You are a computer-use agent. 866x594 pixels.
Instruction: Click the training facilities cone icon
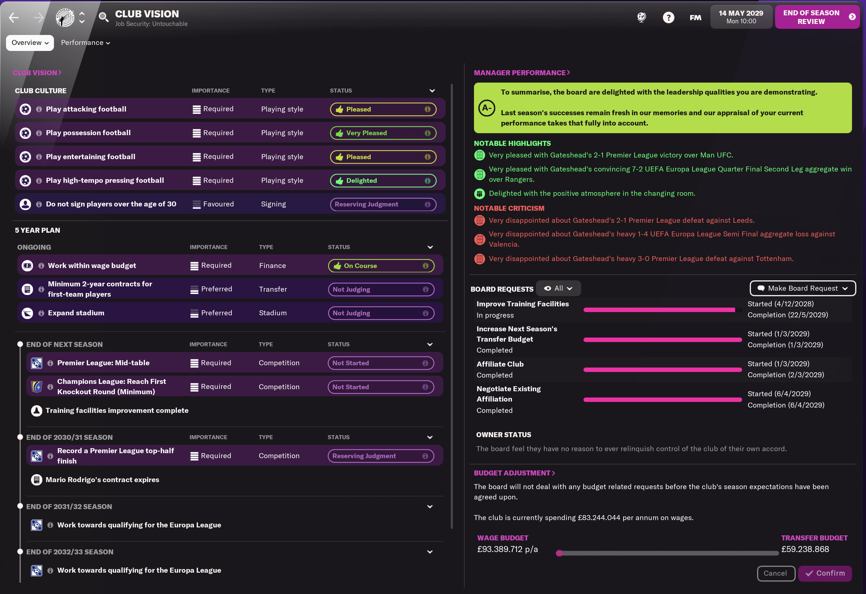[x=37, y=411]
